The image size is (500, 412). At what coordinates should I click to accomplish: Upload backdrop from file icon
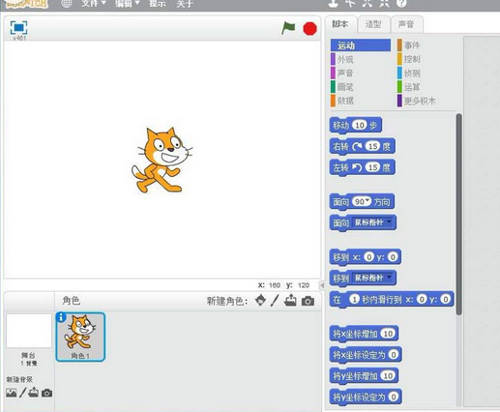[33, 393]
